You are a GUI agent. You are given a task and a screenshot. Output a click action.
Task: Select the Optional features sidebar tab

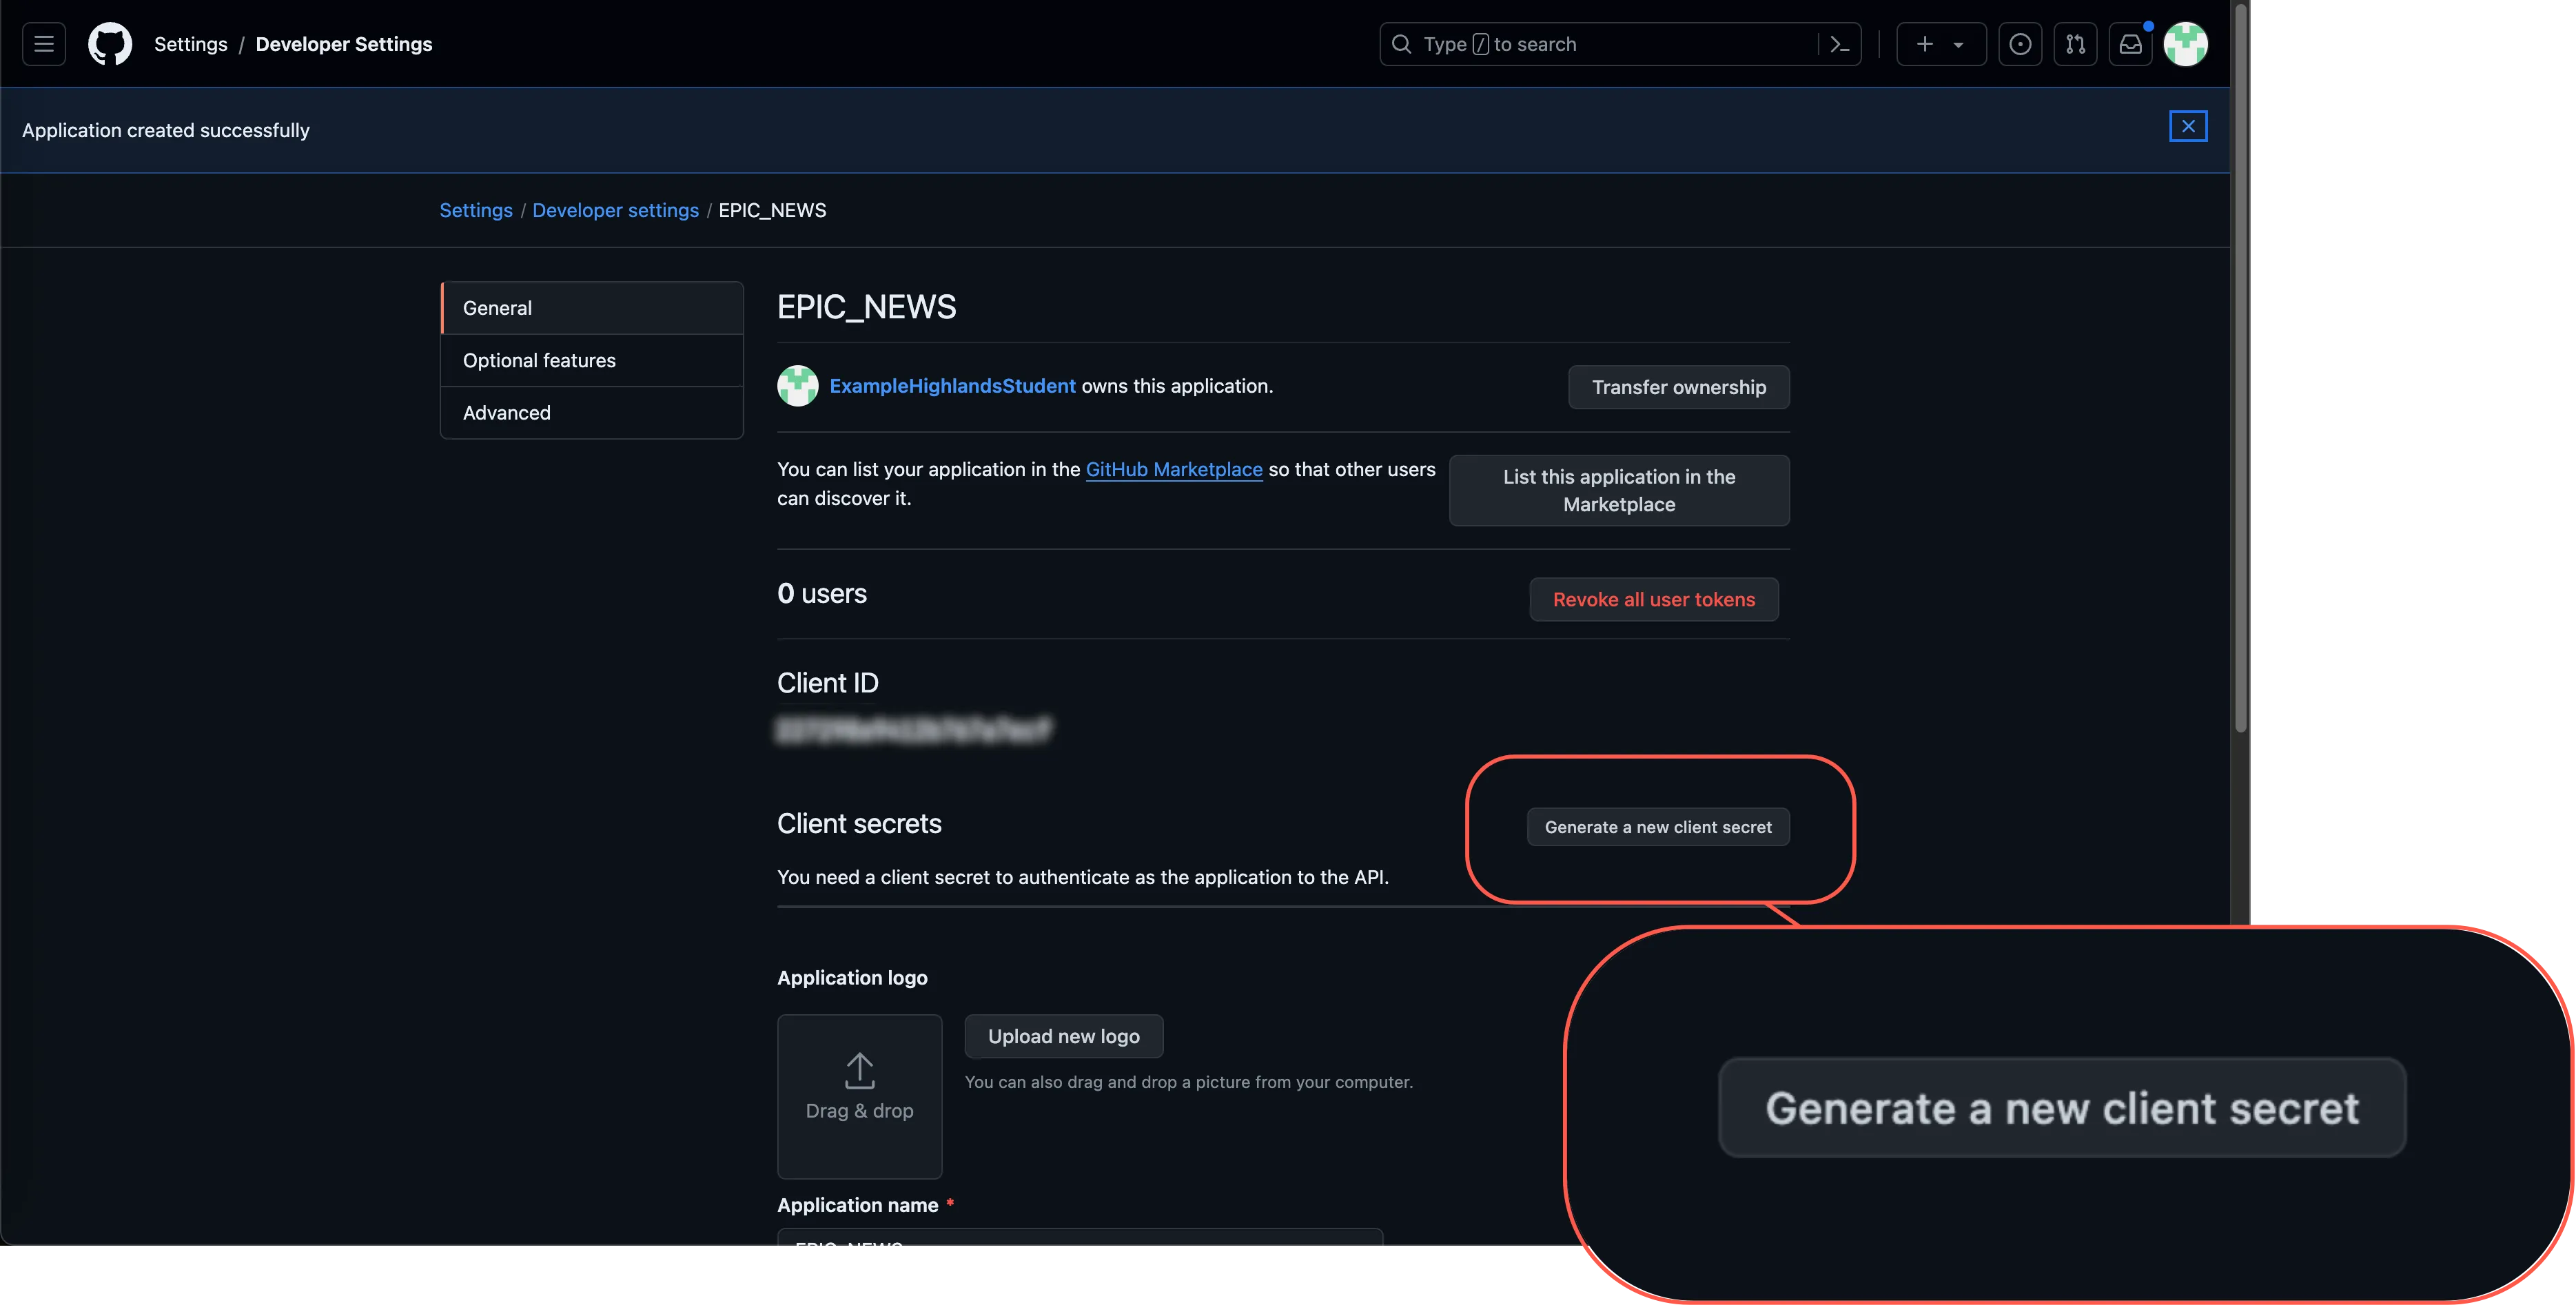[x=592, y=360]
